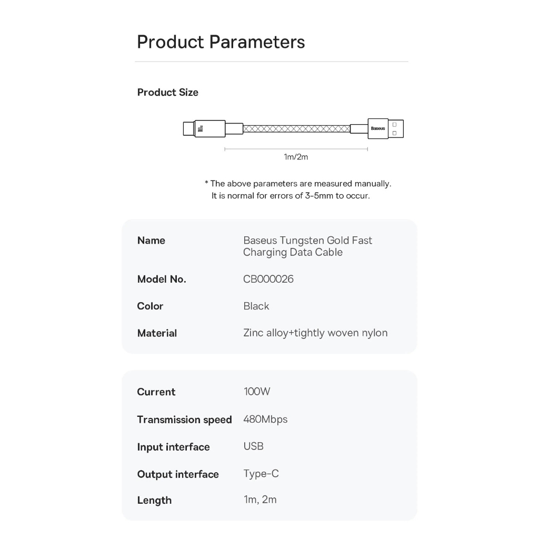Click the braided cable section in diagram
Image resolution: width=539 pixels, height=539 pixels.
pos(296,128)
